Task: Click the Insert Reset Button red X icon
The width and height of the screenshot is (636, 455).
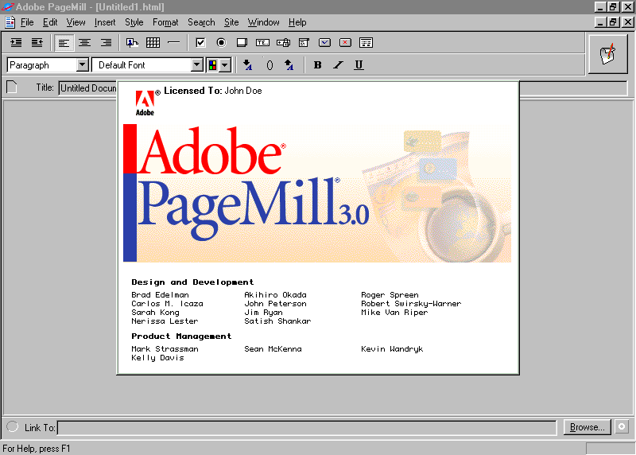Action: coord(345,43)
